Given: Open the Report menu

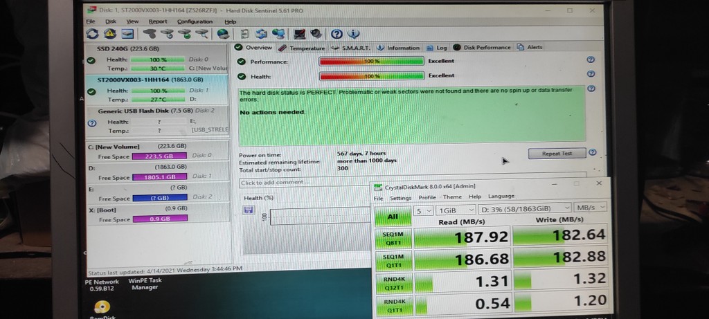Looking at the screenshot, I should coord(158,21).
